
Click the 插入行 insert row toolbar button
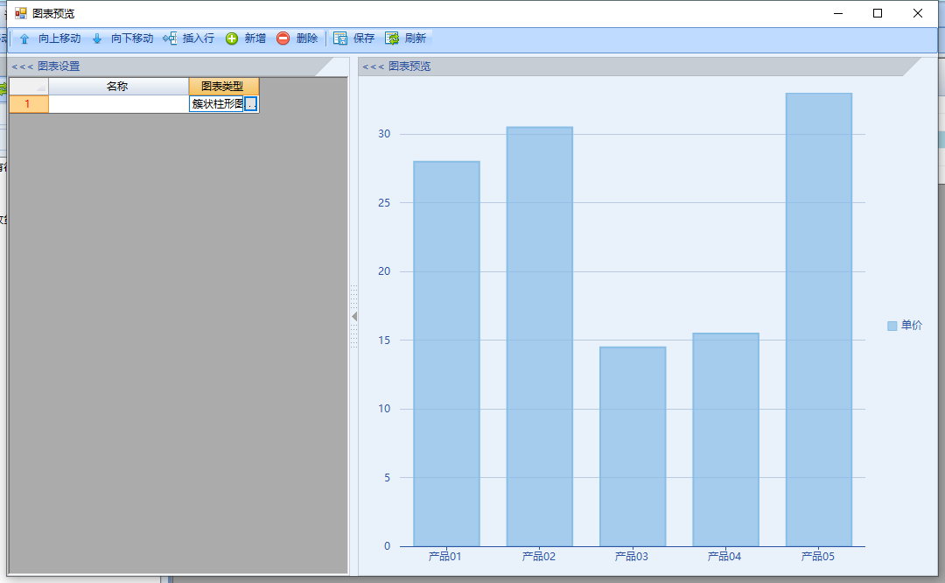189,39
